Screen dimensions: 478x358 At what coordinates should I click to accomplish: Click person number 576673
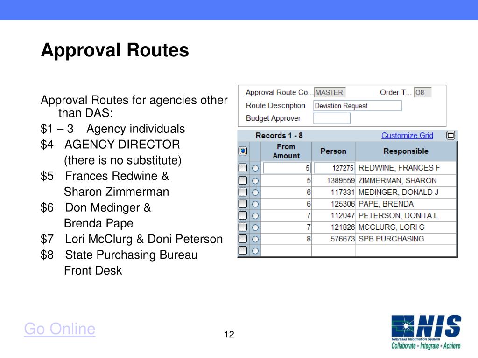(343, 239)
